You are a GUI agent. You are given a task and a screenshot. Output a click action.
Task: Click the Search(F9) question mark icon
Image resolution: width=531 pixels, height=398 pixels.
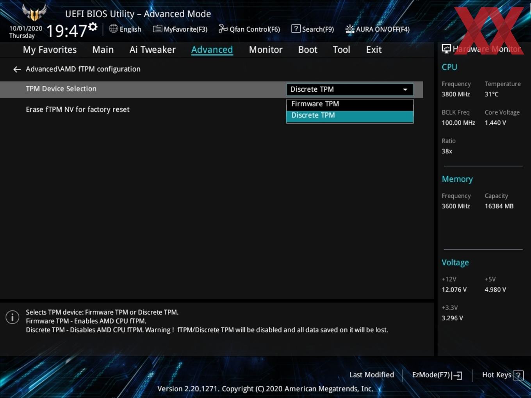296,28
